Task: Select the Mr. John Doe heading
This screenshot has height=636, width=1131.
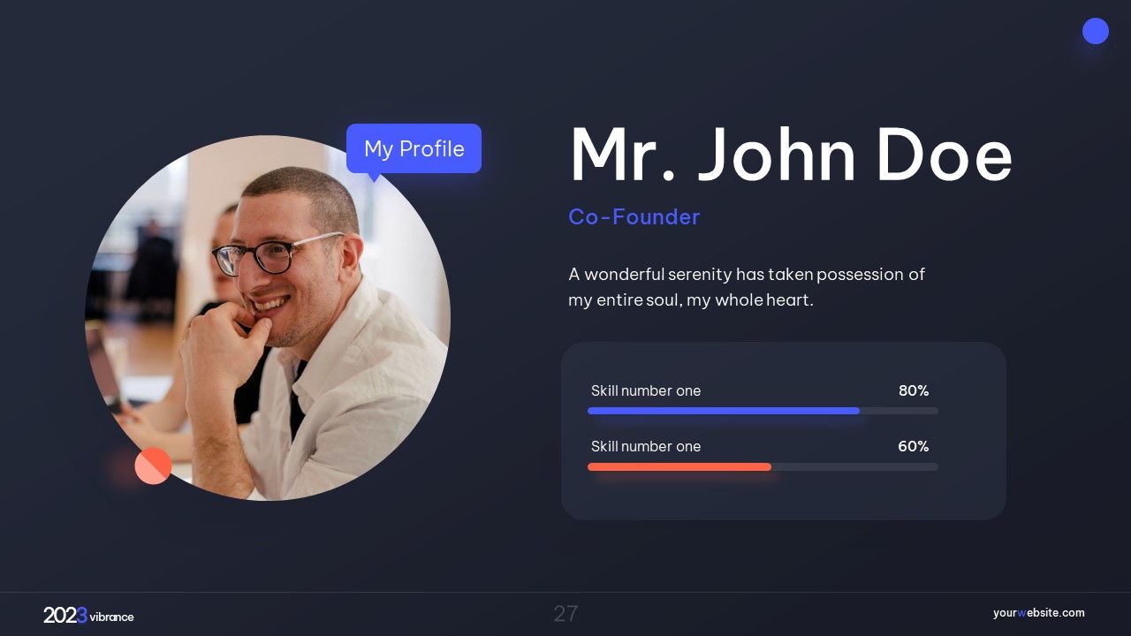Action: [791, 155]
